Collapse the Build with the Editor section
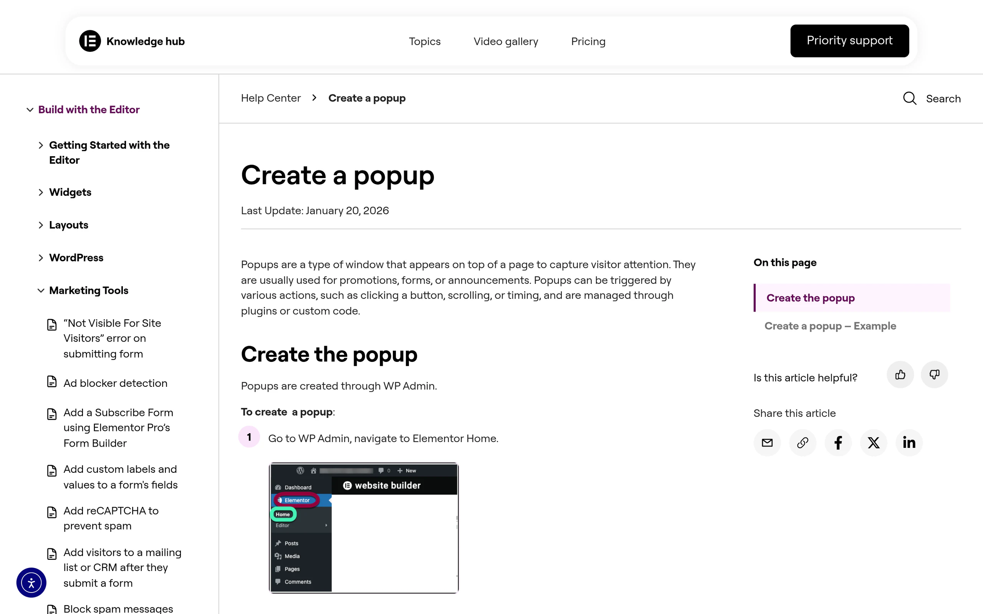 pos(30,110)
